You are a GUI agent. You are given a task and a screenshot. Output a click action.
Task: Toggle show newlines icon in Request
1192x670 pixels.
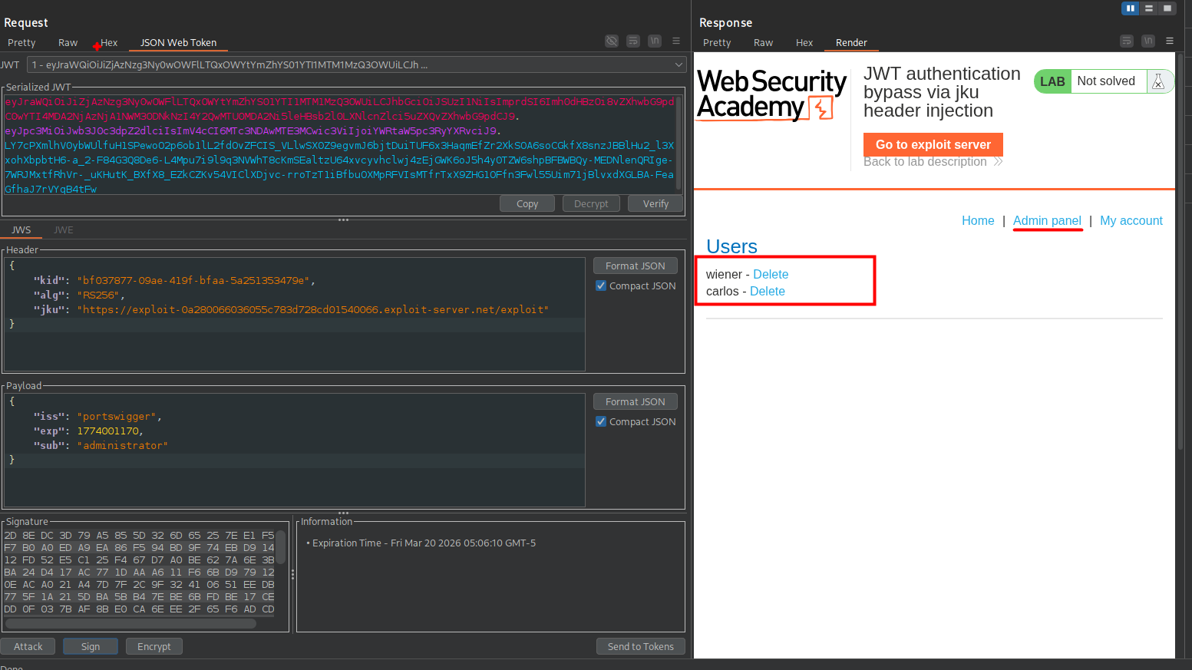click(655, 41)
